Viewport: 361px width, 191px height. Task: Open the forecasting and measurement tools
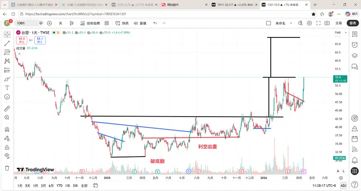(x=7, y=70)
